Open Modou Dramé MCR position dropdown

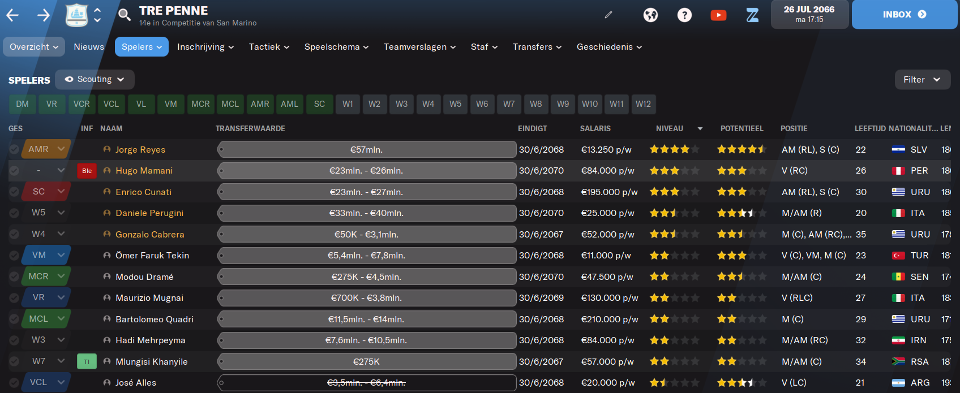tap(46, 277)
